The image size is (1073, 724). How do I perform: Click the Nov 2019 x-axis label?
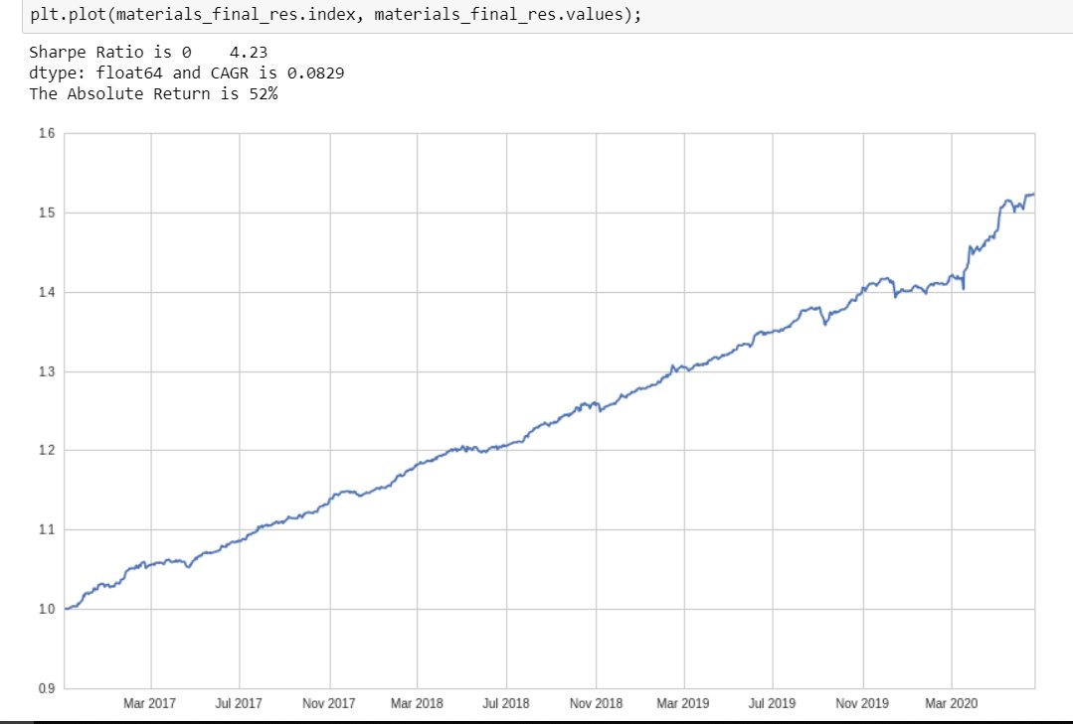click(861, 702)
